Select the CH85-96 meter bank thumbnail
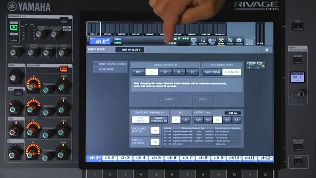This screenshot has height=178, width=316. click(x=192, y=29)
